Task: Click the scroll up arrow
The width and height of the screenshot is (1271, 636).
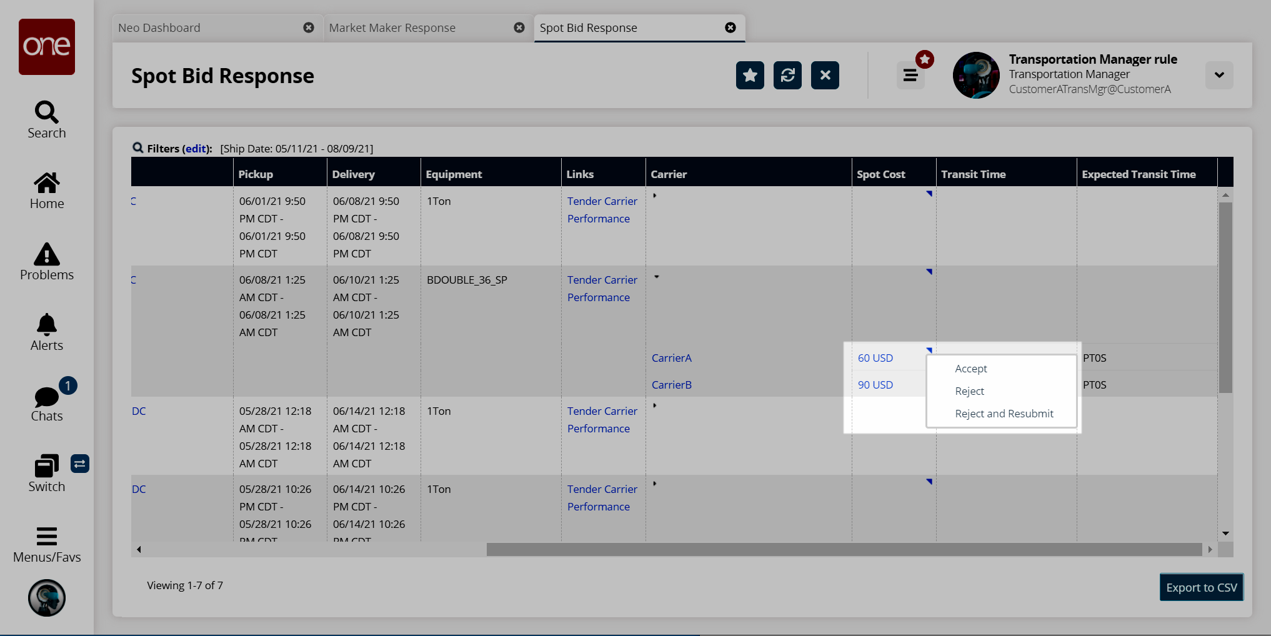Action: click(x=1225, y=195)
